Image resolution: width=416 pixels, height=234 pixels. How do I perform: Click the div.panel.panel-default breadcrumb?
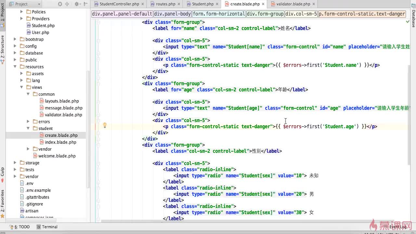click(x=122, y=14)
